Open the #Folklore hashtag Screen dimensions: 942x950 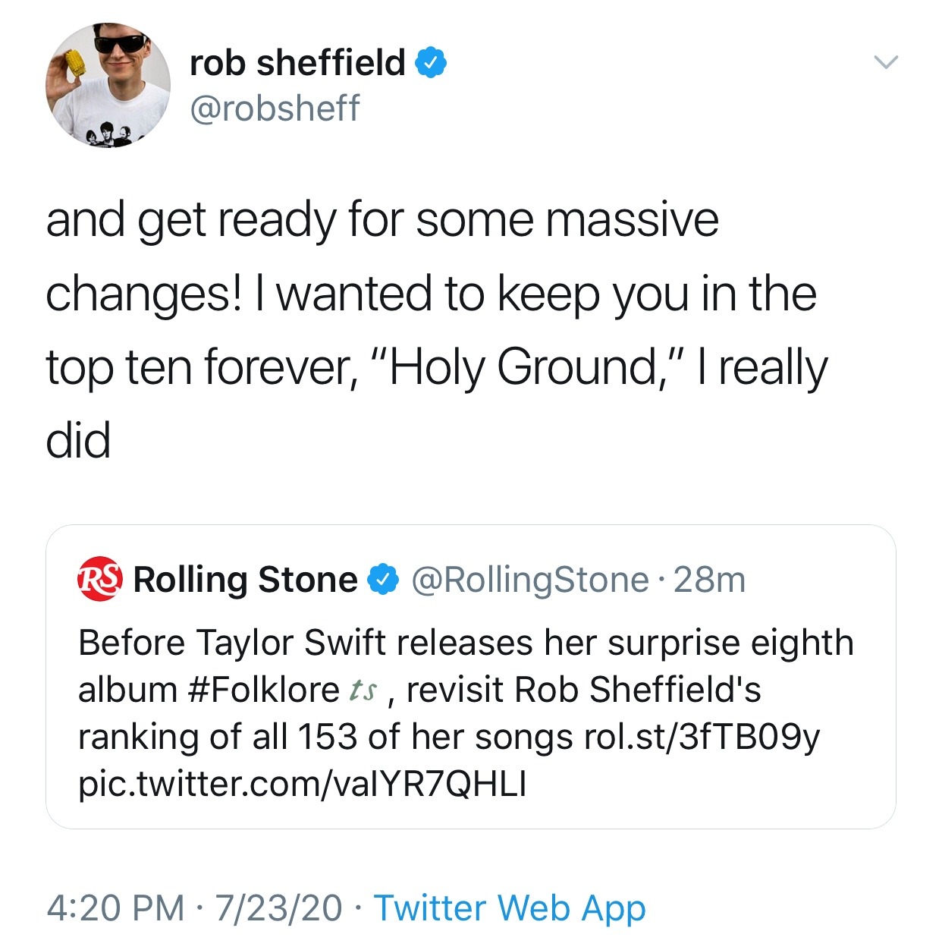click(262, 690)
